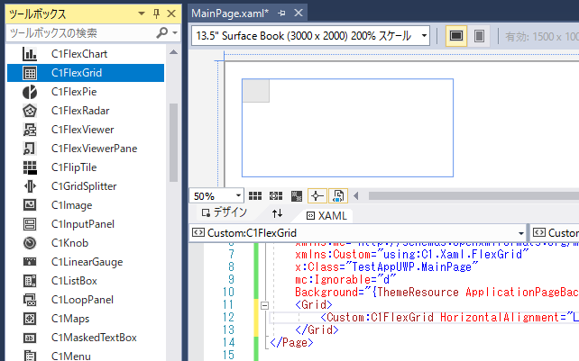579x361 pixels.
Task: Switch designer to landscape orientation
Action: pyautogui.click(x=456, y=36)
